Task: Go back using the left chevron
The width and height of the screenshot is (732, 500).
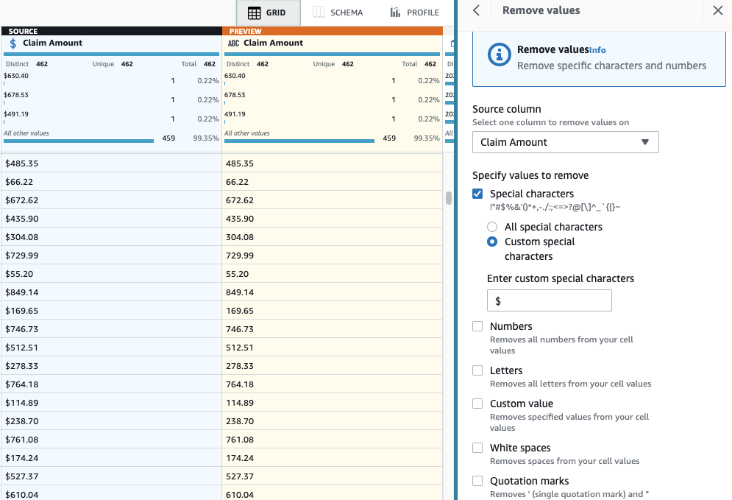Action: [476, 10]
